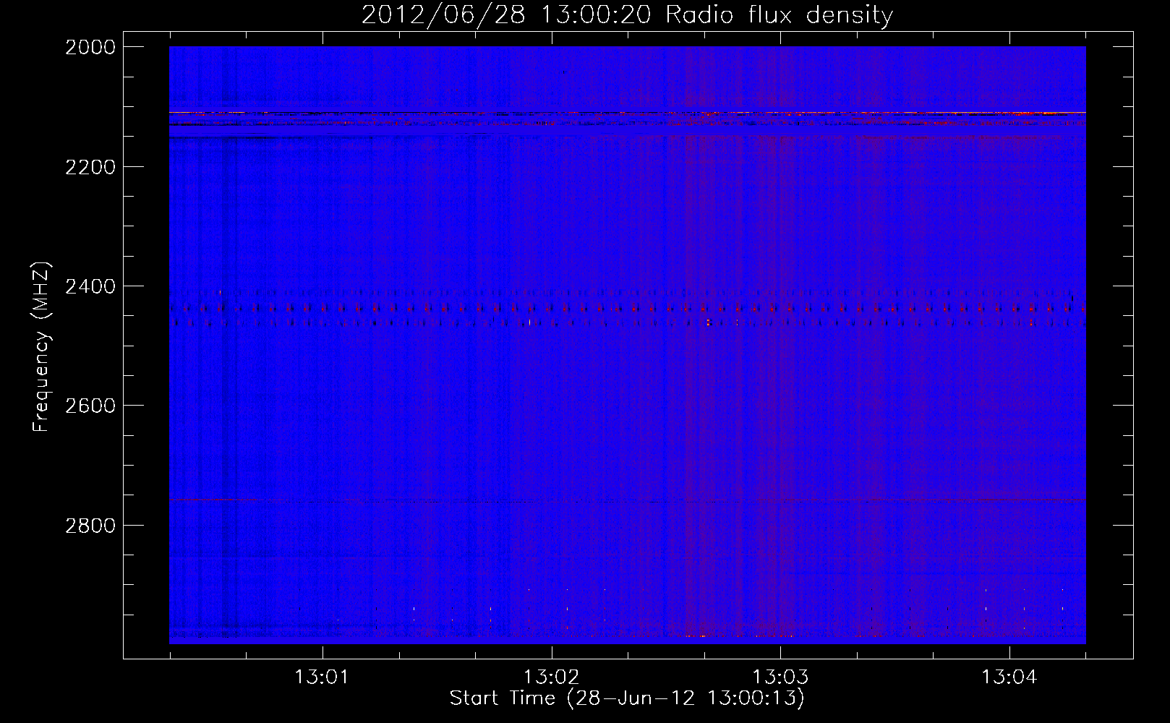Screen dimensions: 1170x723
Task: Click the 2400 frequency tick label
Action: click(x=90, y=286)
